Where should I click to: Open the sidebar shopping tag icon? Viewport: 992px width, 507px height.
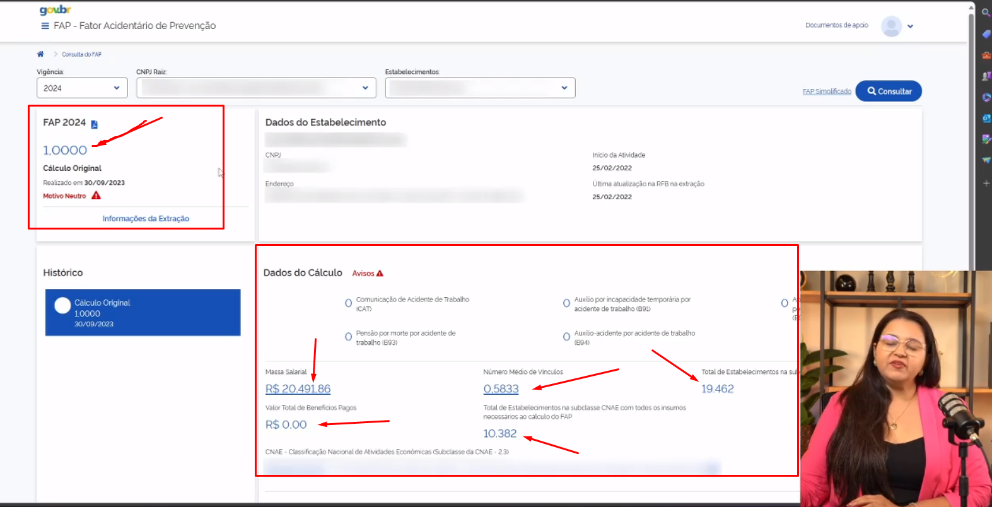coord(986,34)
